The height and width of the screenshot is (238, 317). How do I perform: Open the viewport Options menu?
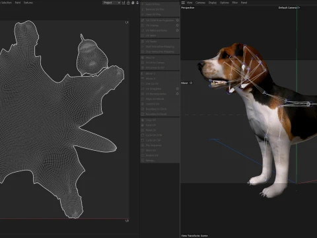[225, 3]
